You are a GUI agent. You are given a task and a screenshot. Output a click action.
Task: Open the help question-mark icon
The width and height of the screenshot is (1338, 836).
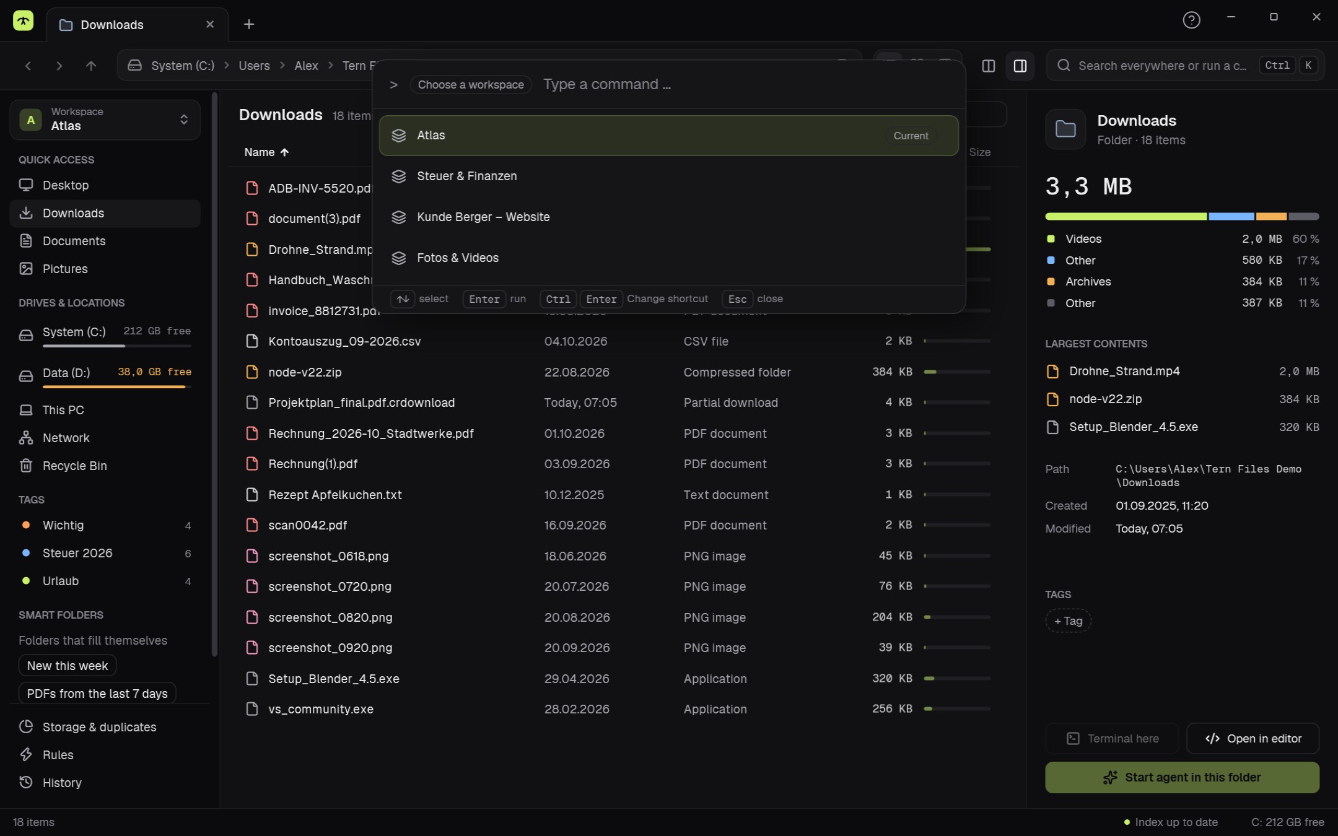1191,20
